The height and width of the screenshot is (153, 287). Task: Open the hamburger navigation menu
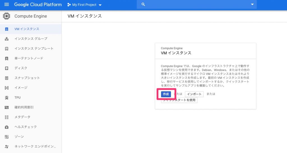click(7, 4)
